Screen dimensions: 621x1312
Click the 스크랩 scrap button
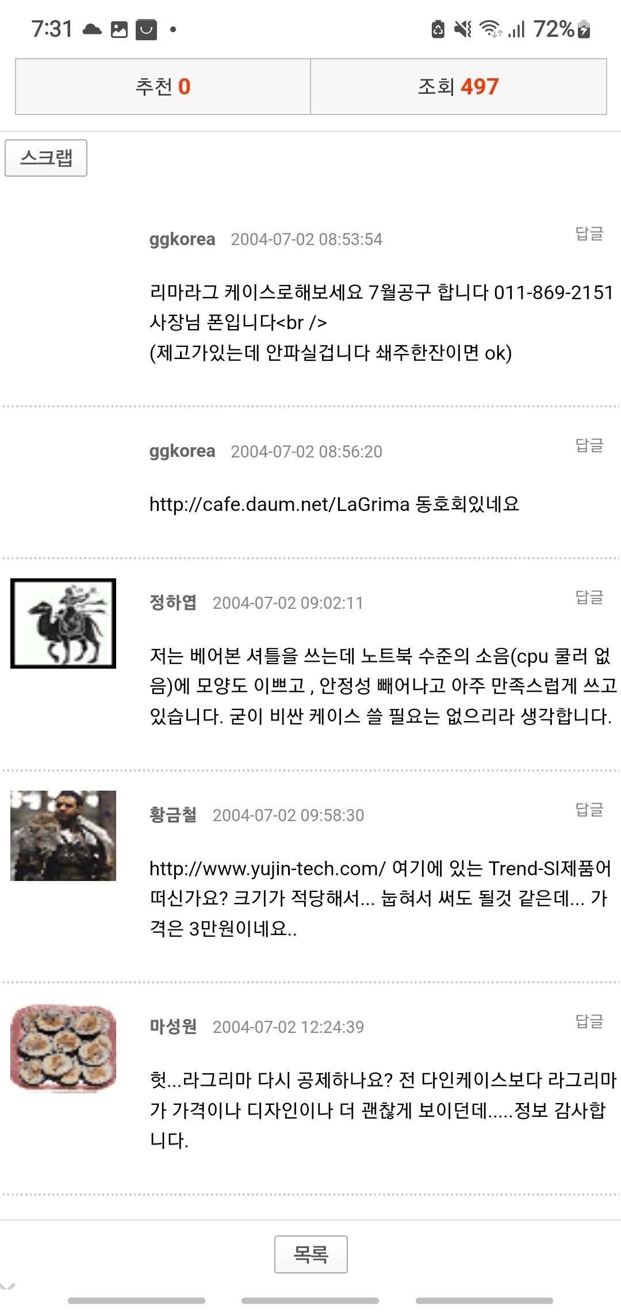coord(46,158)
